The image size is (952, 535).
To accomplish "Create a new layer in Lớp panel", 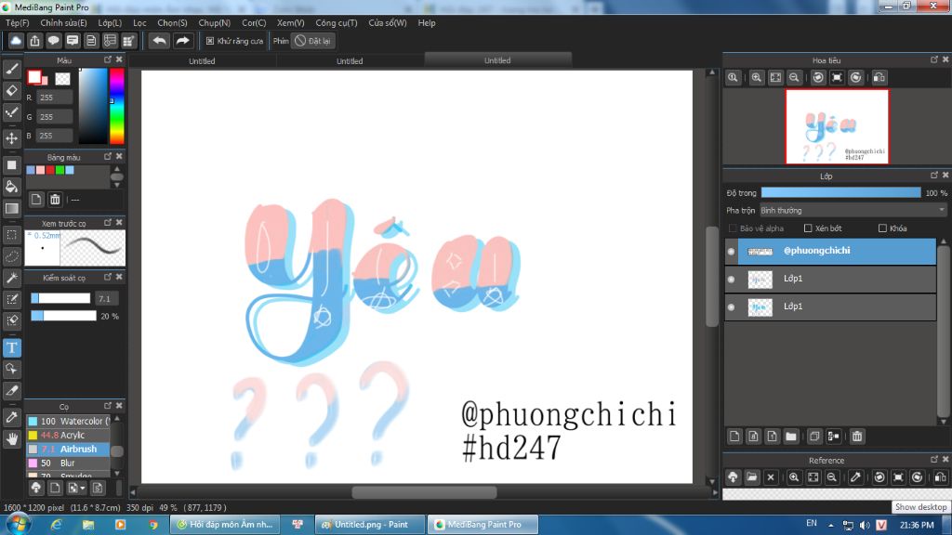I will 734,437.
